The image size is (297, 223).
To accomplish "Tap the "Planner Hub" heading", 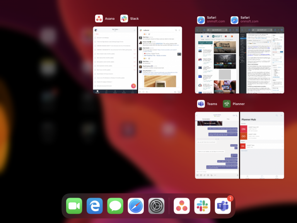I will pyautogui.click(x=249, y=120).
